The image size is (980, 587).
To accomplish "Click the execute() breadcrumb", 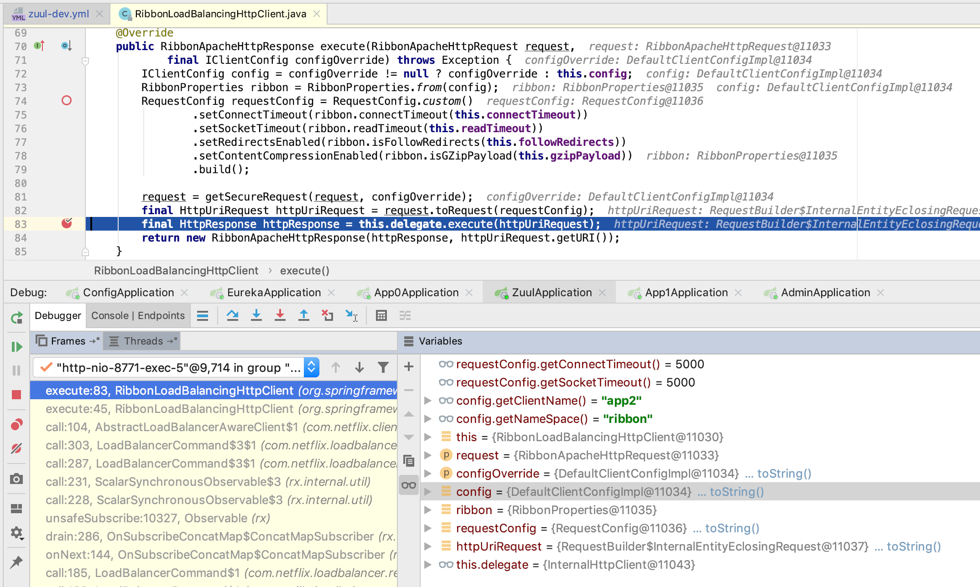I will (x=305, y=271).
